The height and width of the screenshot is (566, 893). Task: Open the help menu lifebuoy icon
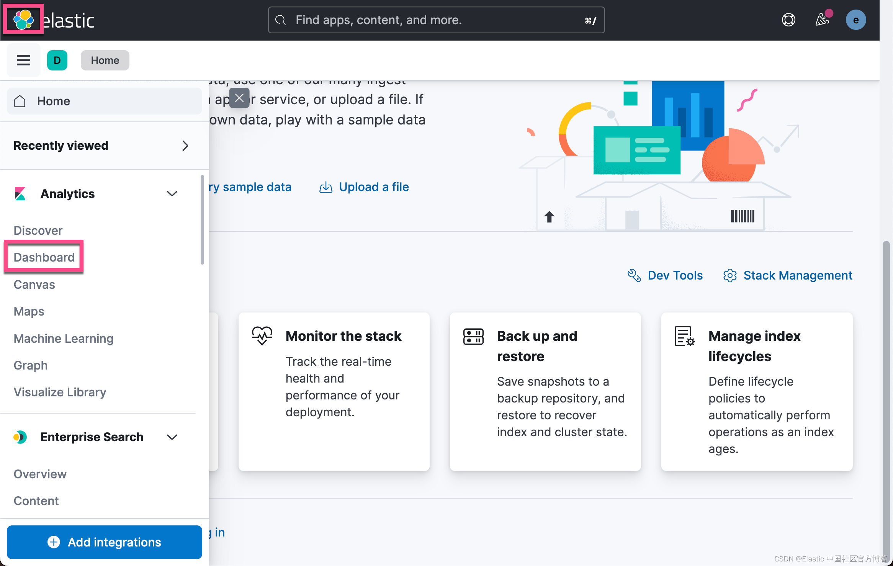coord(788,20)
